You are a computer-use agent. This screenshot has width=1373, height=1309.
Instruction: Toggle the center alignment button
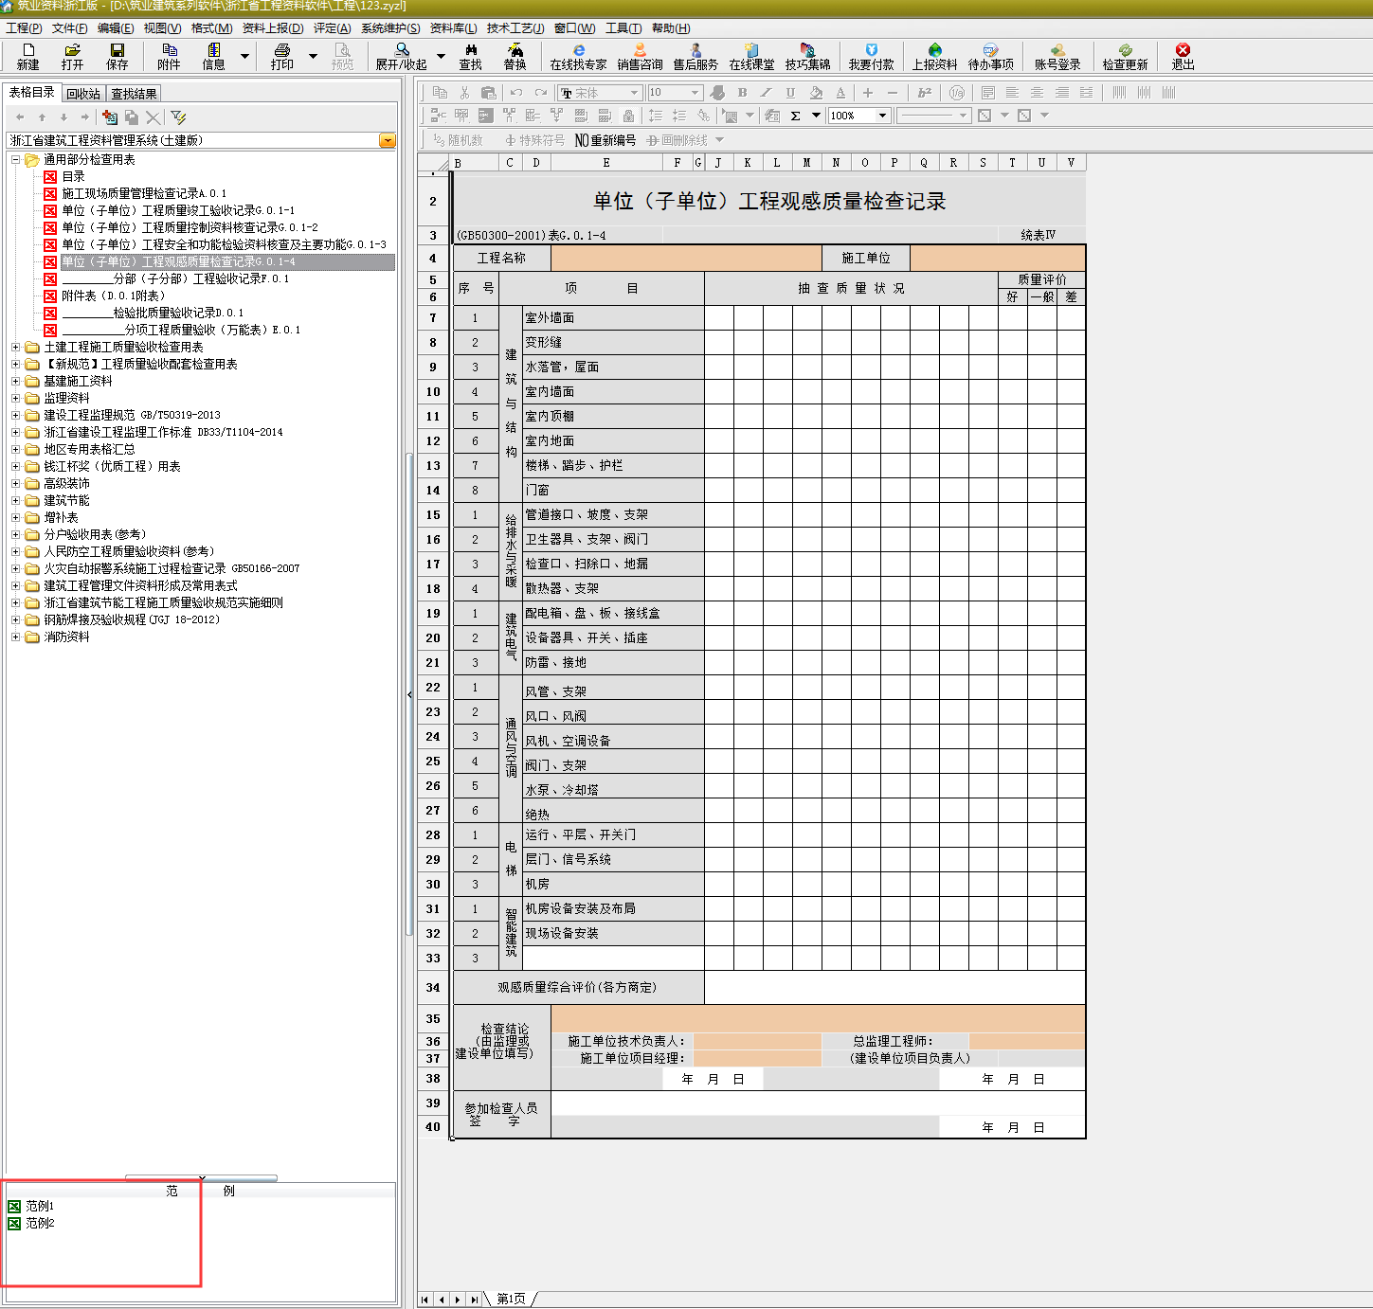[x=1037, y=93]
